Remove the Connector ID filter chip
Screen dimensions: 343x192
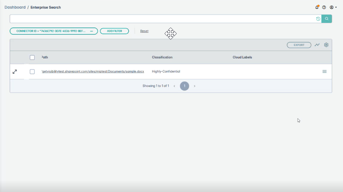point(91,31)
